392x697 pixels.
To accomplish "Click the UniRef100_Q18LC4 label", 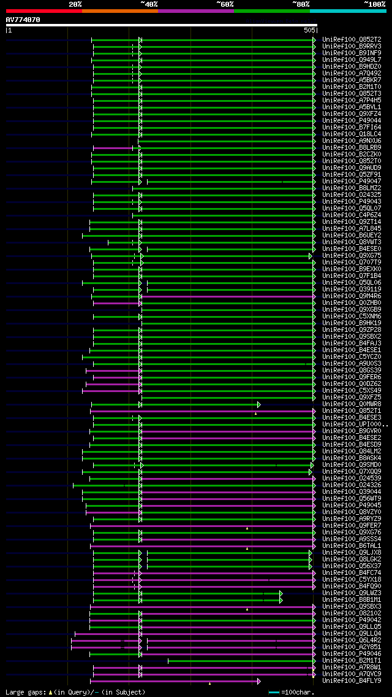I will click(352, 134).
